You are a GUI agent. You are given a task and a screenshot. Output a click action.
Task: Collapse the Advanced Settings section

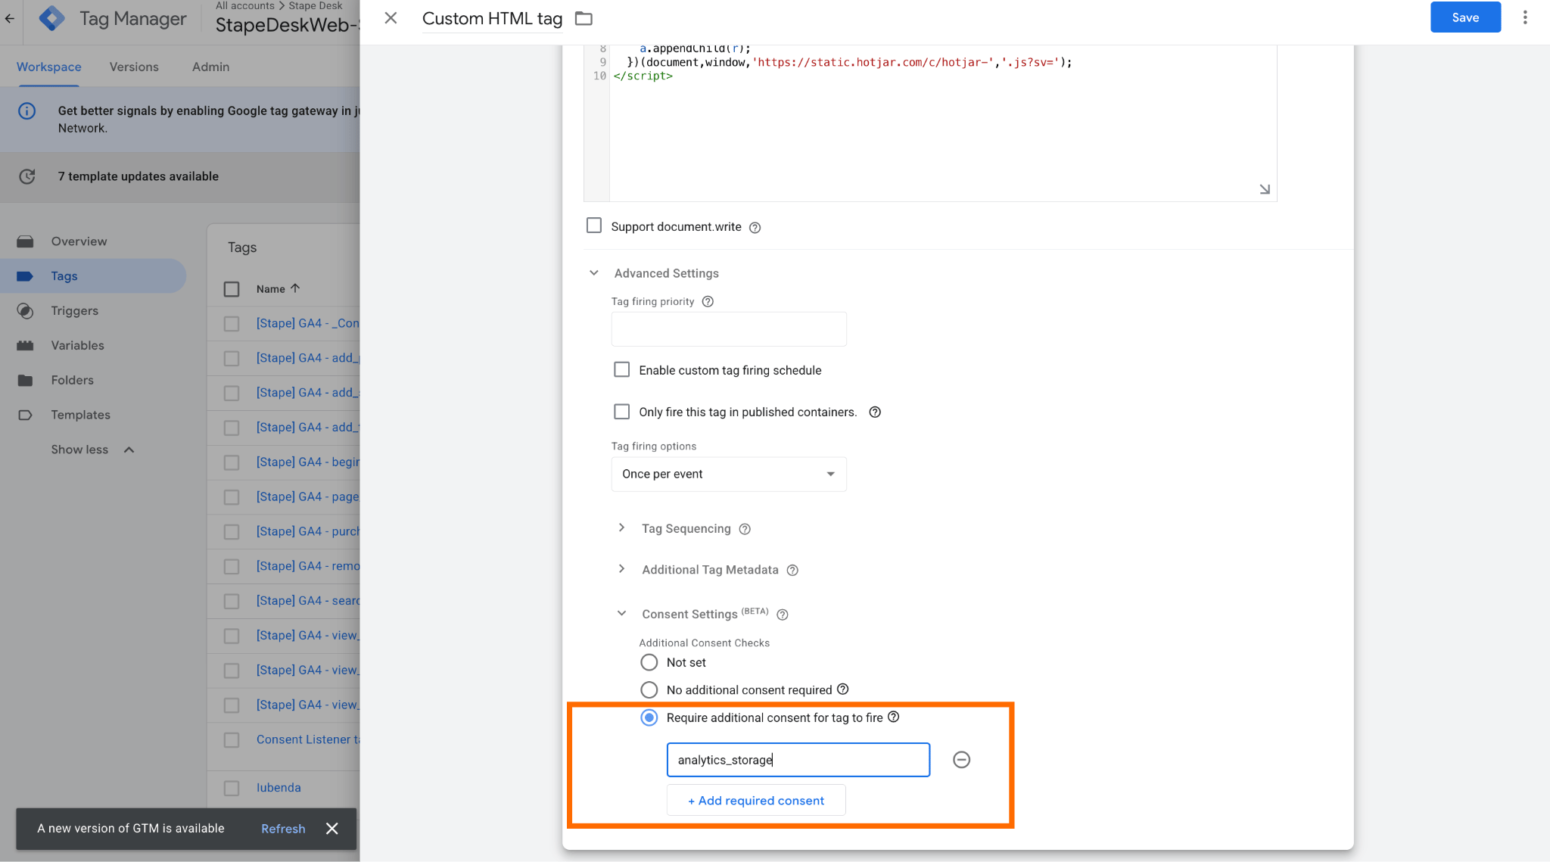594,273
